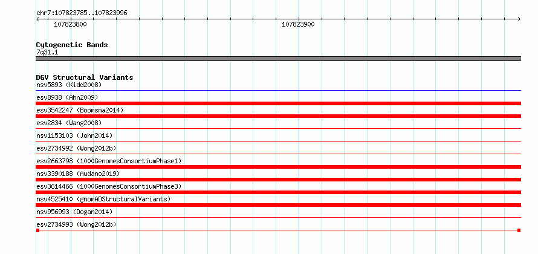Open esv3542247 (Boomsma2014) variant label
Screen dimensions: 538x254
tap(80, 110)
